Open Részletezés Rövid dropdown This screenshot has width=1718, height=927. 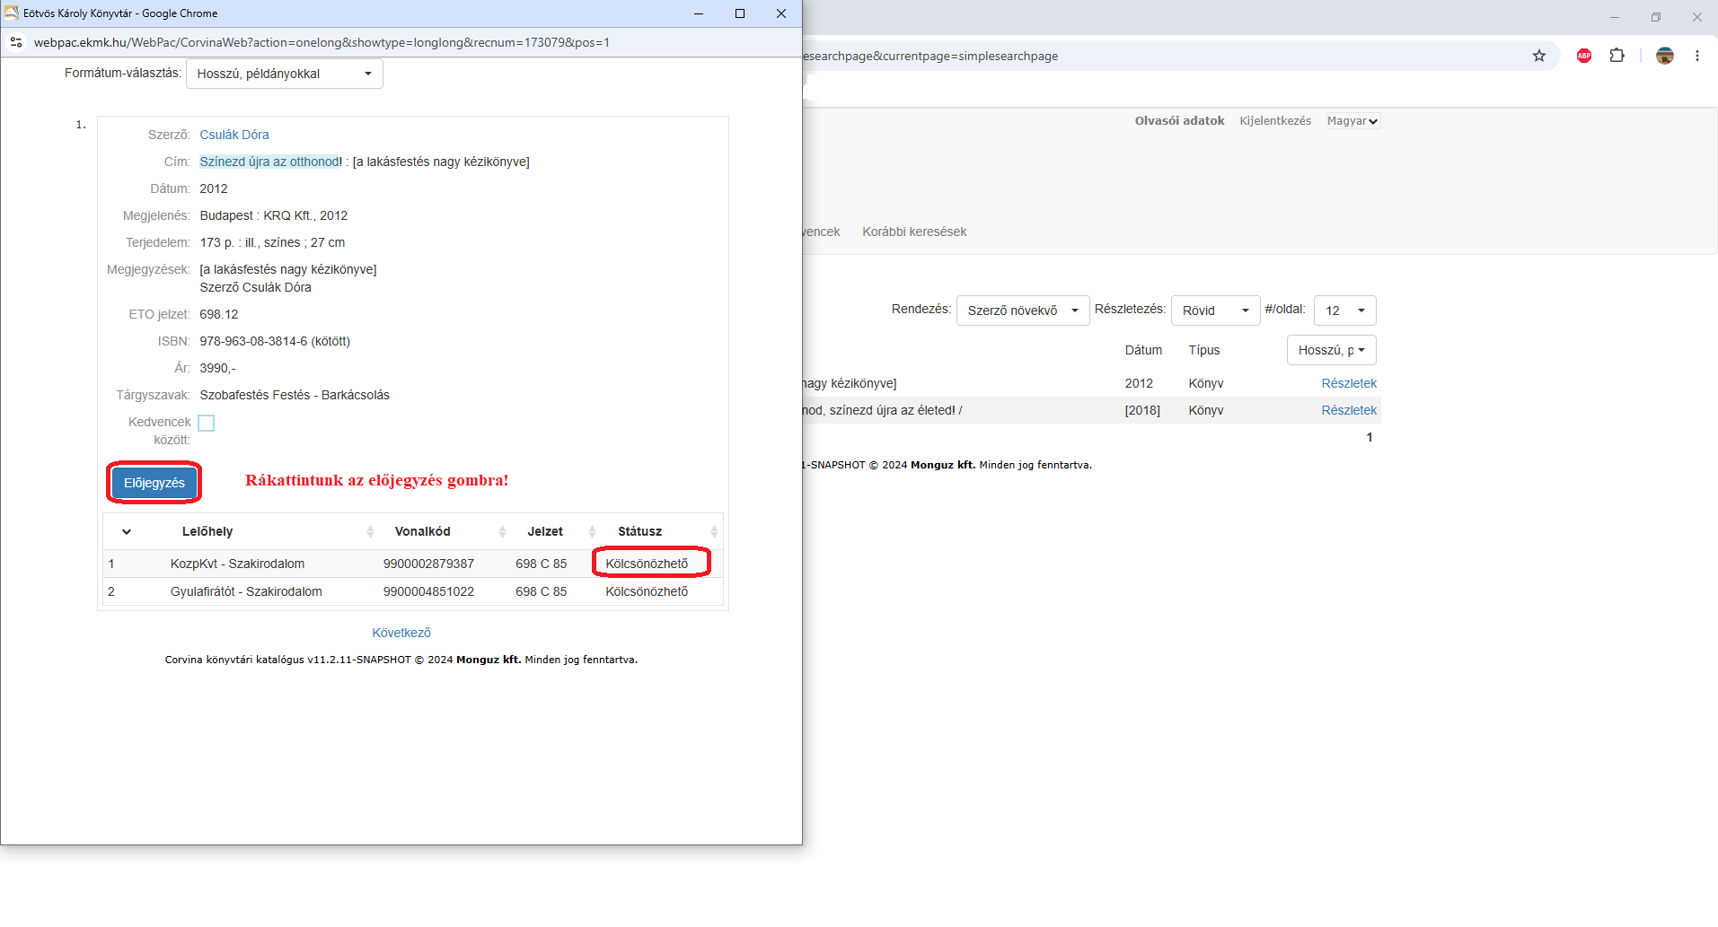coord(1216,310)
